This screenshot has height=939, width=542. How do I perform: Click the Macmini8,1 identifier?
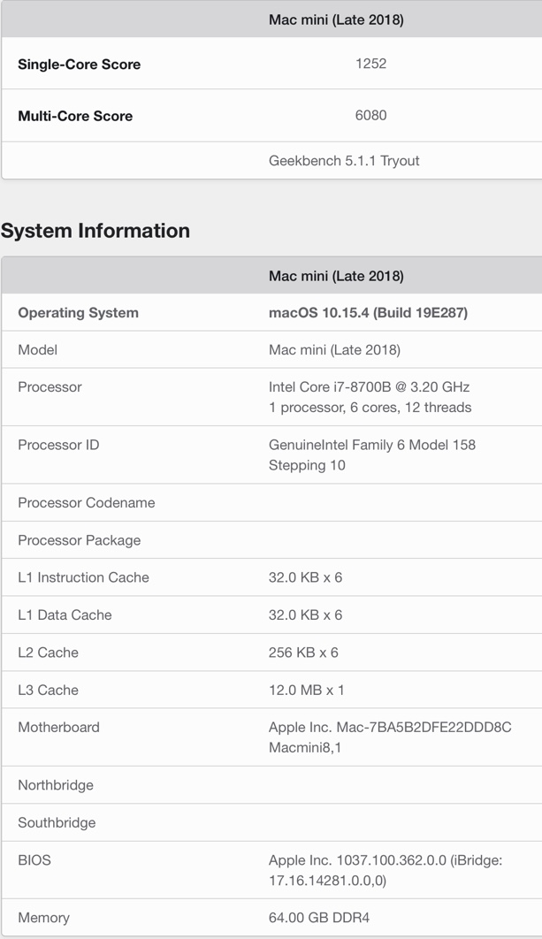(305, 747)
